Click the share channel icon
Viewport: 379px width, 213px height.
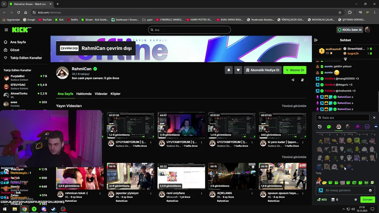tap(293, 80)
